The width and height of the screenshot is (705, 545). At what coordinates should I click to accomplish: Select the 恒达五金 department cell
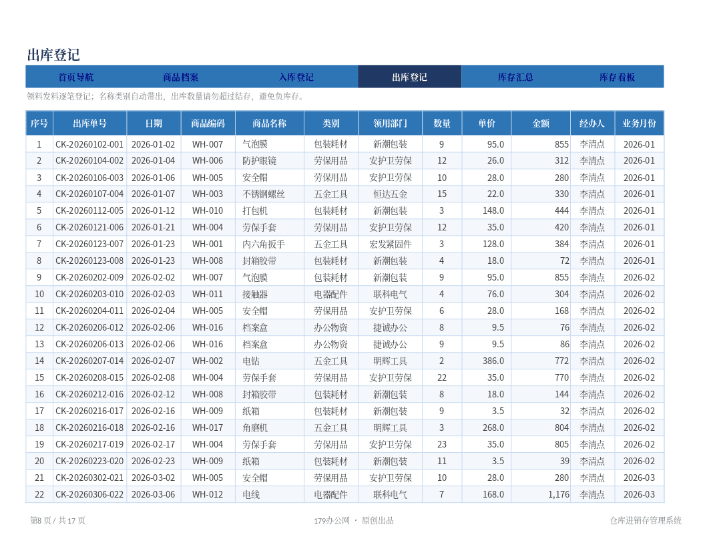coord(391,194)
